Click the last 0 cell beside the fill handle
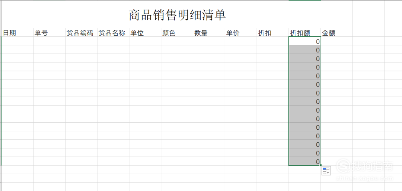 (305, 161)
